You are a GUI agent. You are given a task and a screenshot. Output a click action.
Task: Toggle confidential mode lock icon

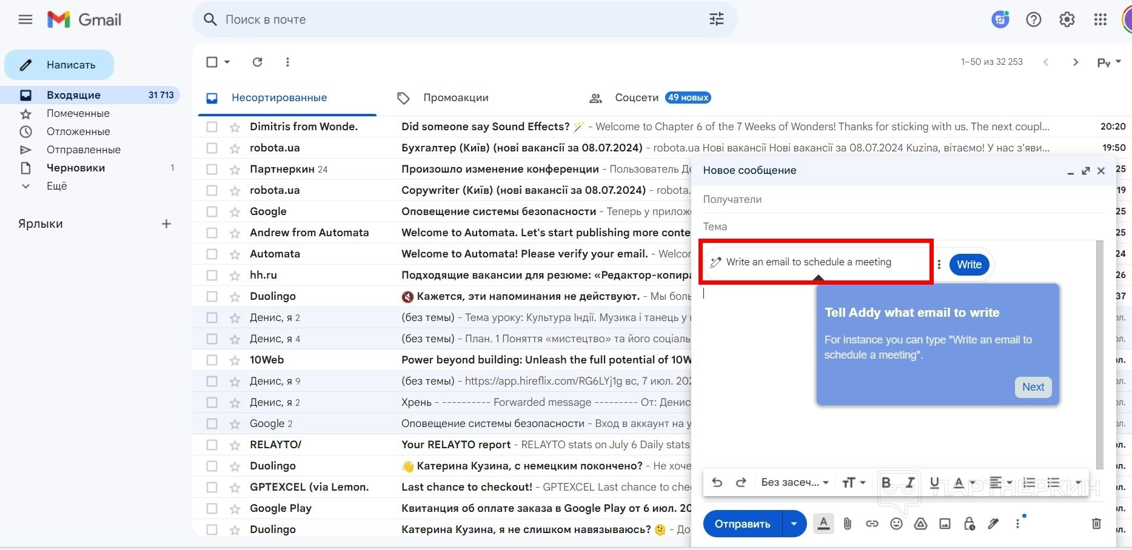tap(969, 524)
